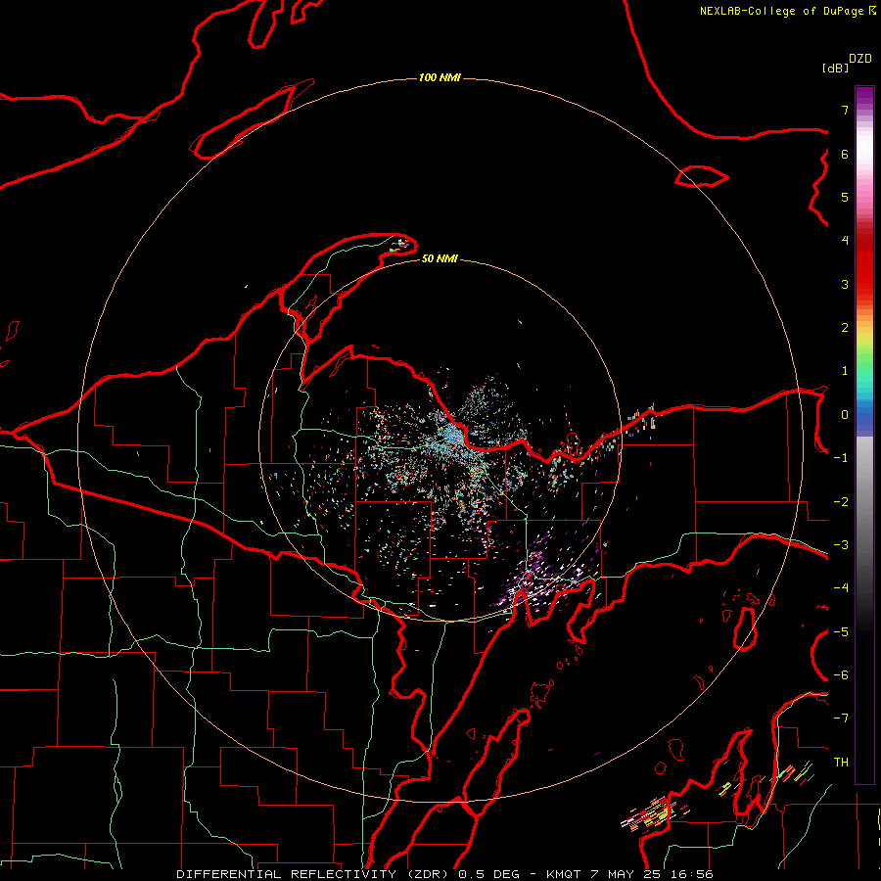
Task: Click the NEXLAB-College of DuPage credit text
Action: (x=781, y=11)
